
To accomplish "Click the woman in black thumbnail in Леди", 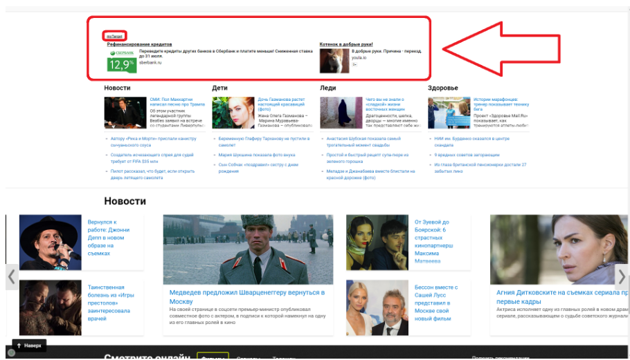I will [341, 113].
